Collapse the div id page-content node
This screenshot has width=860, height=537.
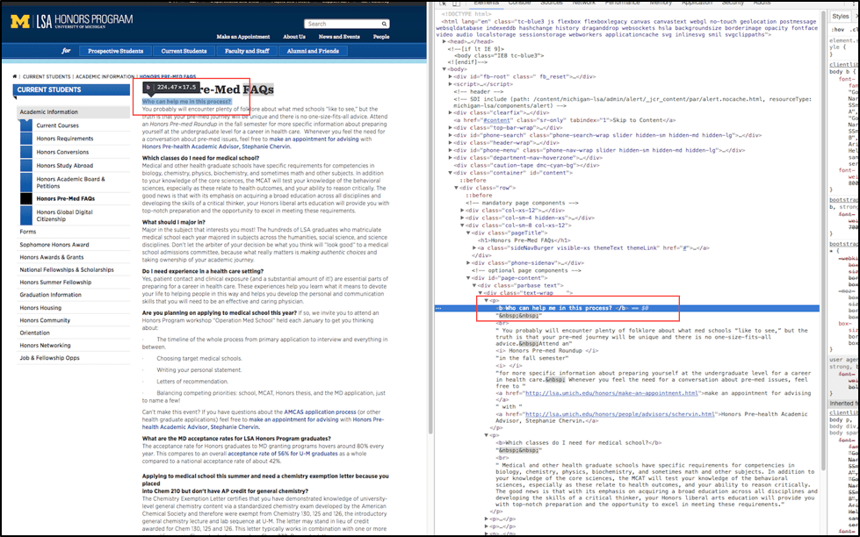click(x=468, y=278)
